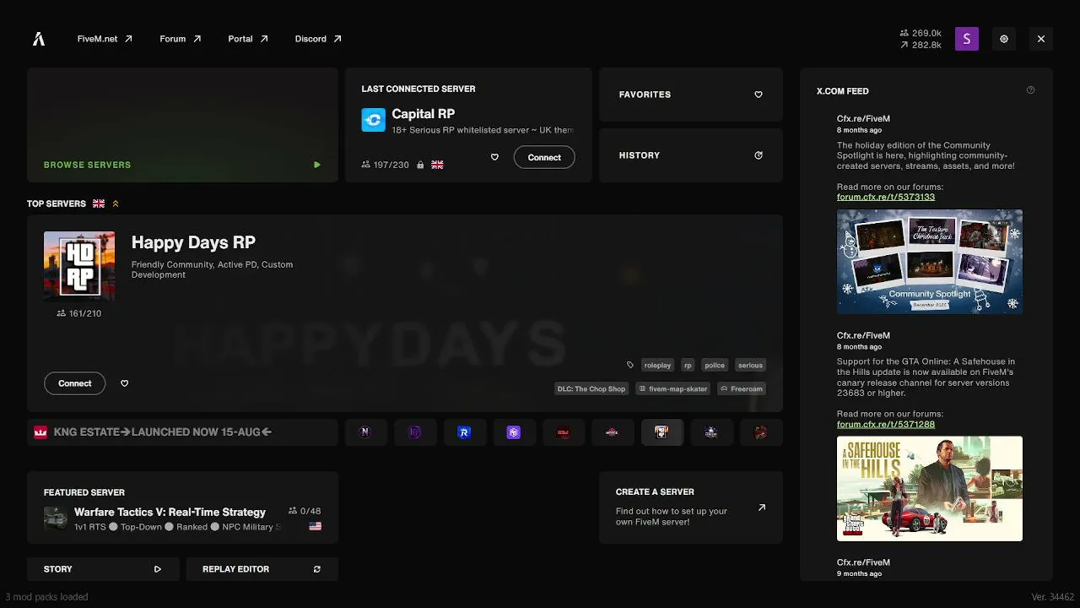The image size is (1080, 608).
Task: Click the Create a Server tile
Action: (691, 508)
